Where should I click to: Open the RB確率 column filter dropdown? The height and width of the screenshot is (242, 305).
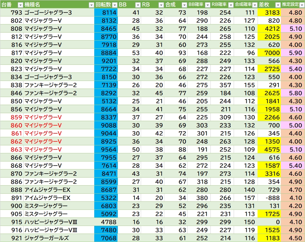[x=231, y=5]
